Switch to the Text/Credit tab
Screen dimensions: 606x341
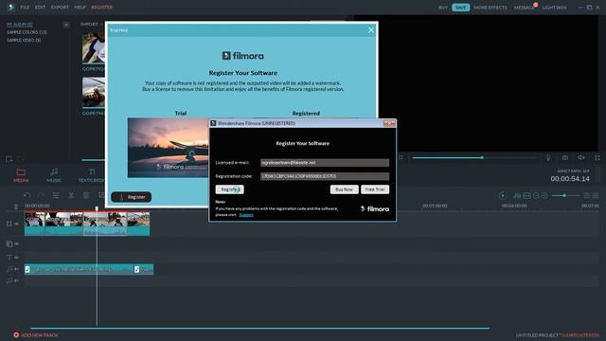coord(91,174)
